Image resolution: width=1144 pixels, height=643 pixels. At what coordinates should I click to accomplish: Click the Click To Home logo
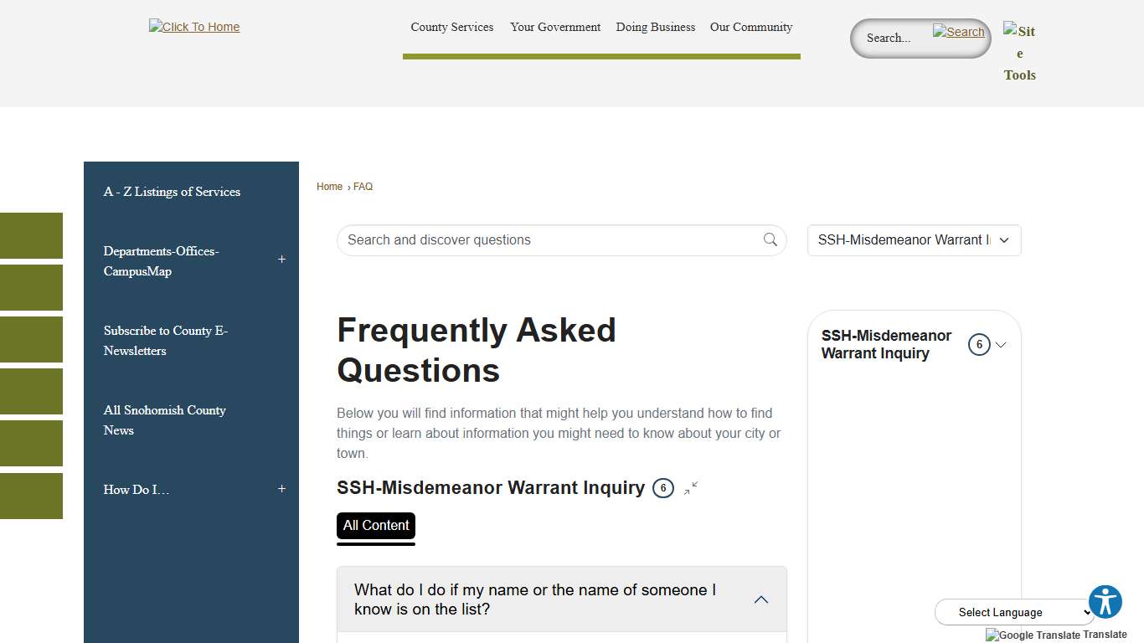[x=193, y=27]
